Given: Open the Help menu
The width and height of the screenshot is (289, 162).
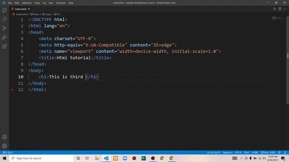Looking at the screenshot, I should pos(71,3).
